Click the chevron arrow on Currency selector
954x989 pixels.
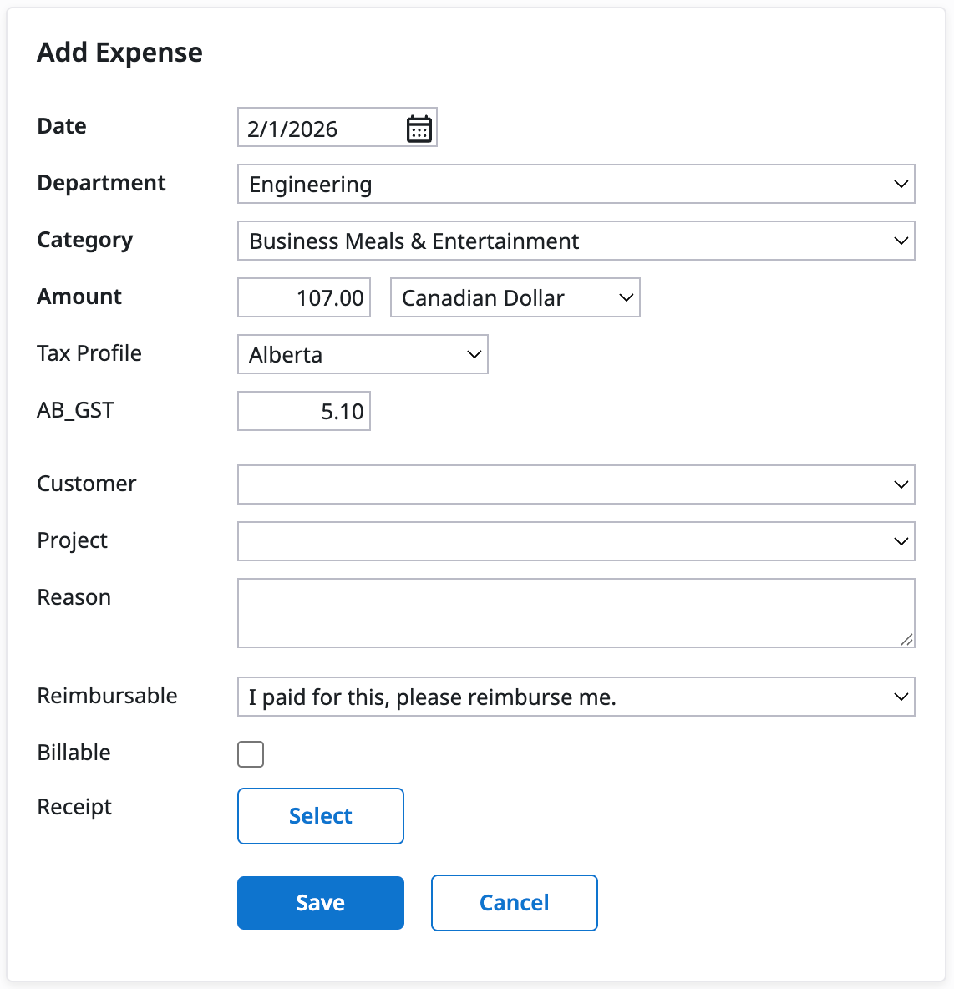(x=626, y=298)
